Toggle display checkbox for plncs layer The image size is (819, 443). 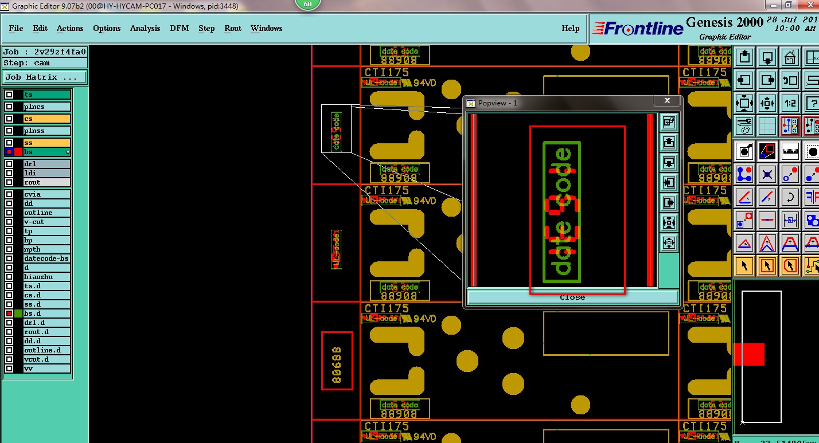coord(9,107)
